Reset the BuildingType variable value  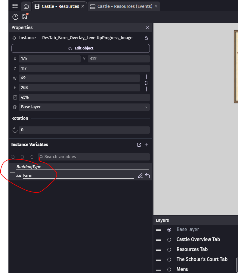[147, 176]
